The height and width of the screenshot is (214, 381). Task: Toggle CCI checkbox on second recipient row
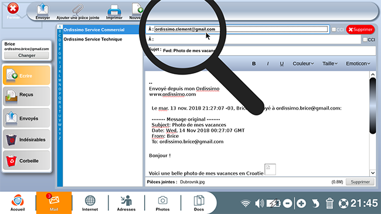tap(365, 39)
